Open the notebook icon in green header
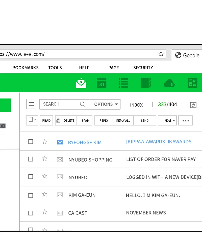Screen dimensions: 202x252 coord(146,83)
